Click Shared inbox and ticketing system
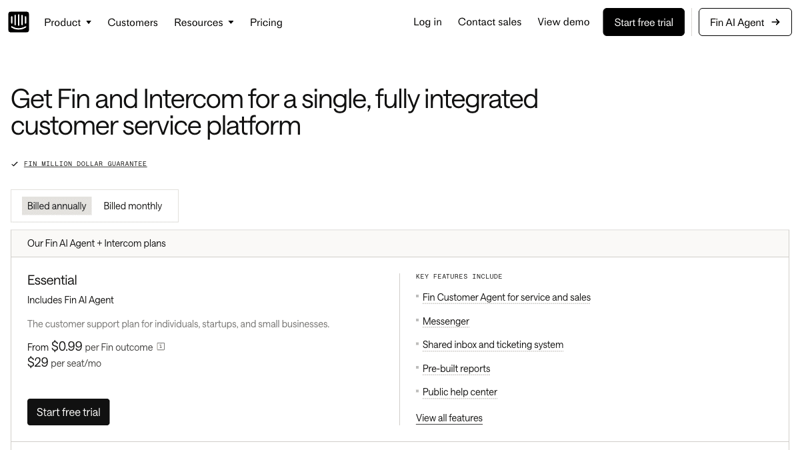 (x=493, y=345)
